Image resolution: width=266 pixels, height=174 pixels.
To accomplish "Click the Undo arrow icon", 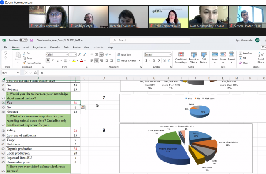I will [5, 53].
